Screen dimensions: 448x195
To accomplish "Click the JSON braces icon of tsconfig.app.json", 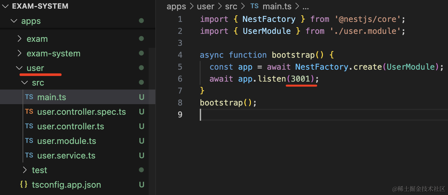I will coord(24,185).
